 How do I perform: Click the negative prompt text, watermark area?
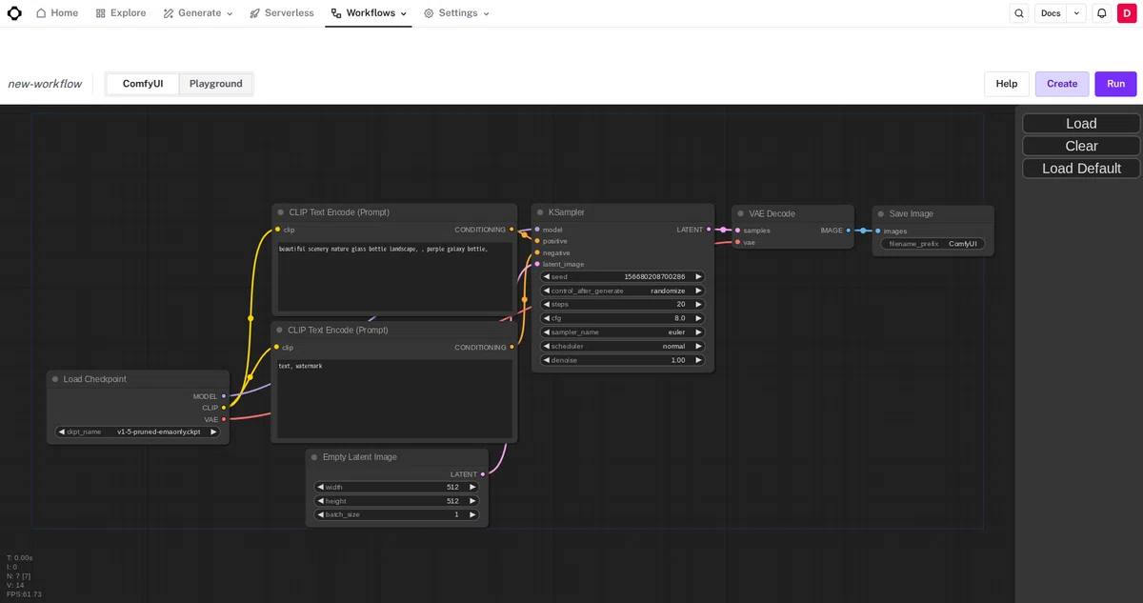click(394, 398)
